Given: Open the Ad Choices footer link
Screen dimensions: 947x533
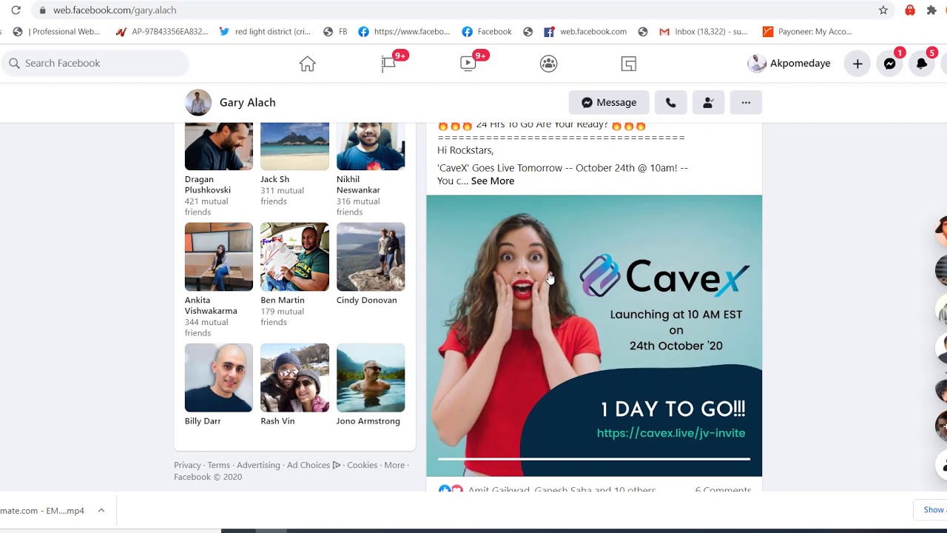Looking at the screenshot, I should click(314, 465).
